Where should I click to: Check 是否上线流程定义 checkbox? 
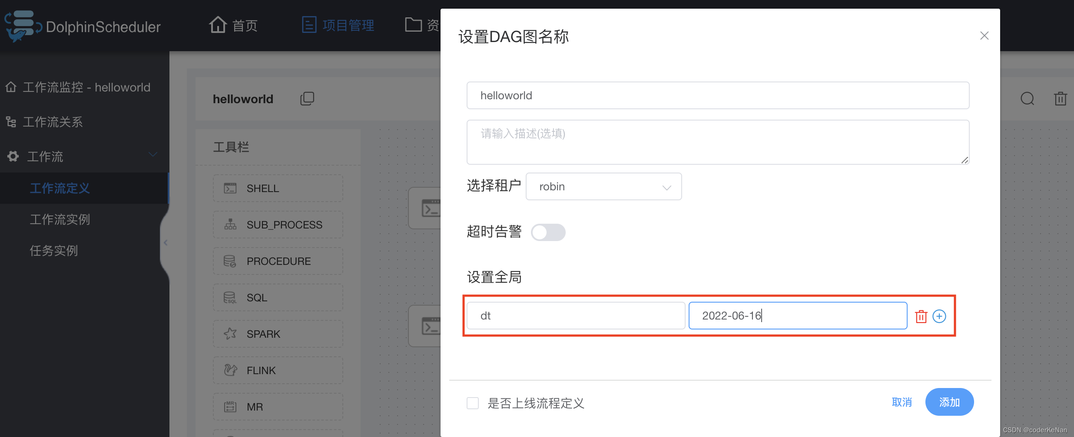click(473, 403)
